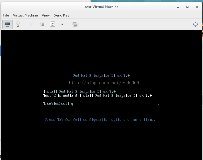Open the shutdown options dropdown arrow
The height and width of the screenshot is (160, 203).
click(x=62, y=24)
